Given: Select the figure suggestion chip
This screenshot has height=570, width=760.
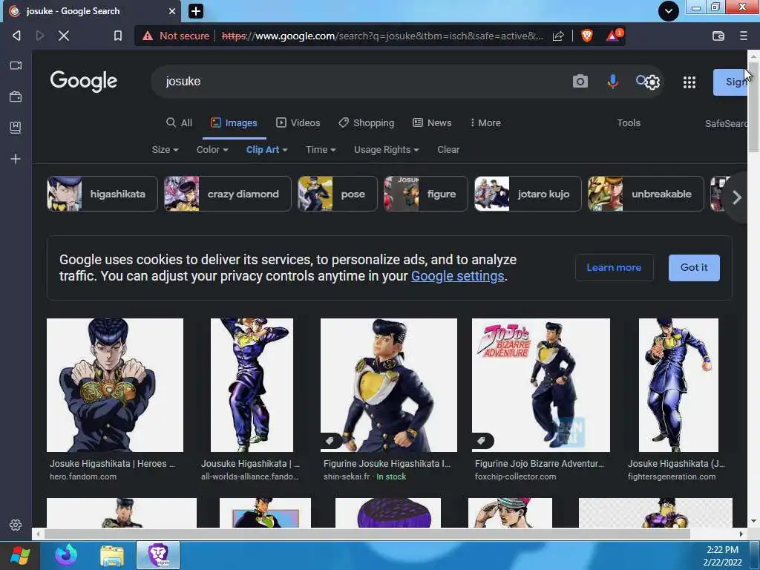Looking at the screenshot, I should point(426,194).
